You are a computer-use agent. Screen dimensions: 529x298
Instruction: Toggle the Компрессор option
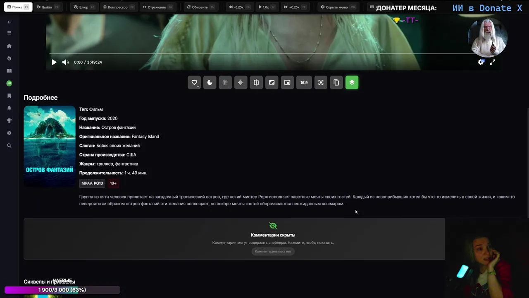click(118, 7)
